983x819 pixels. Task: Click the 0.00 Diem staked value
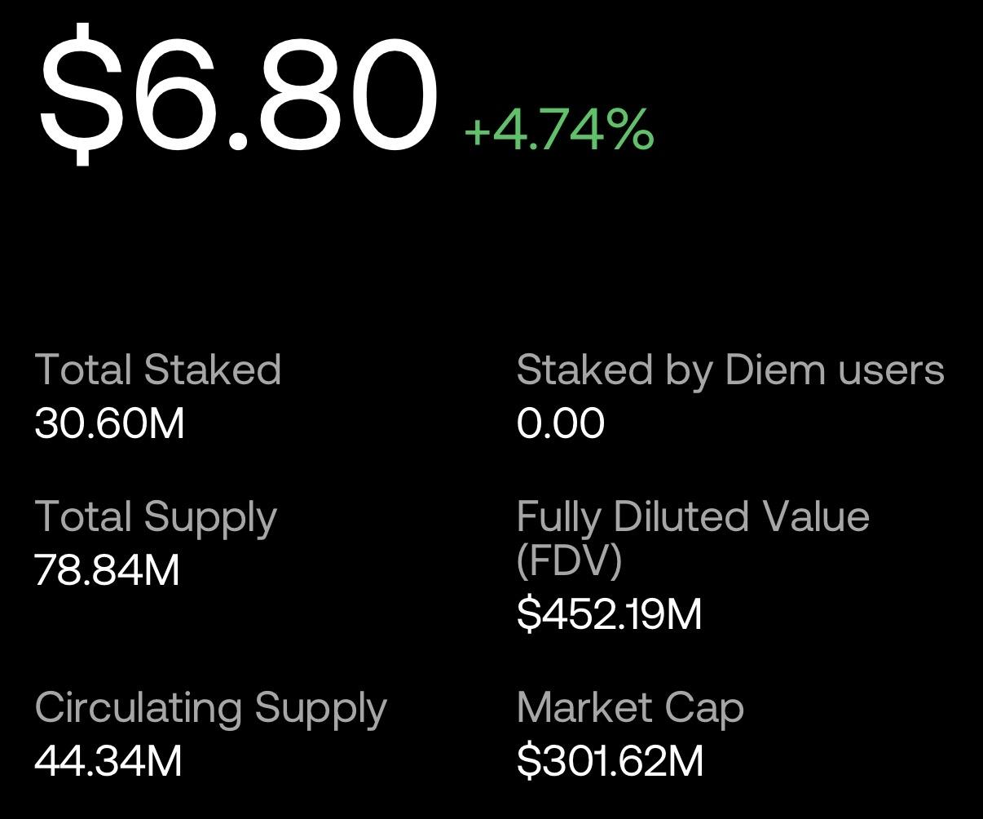[561, 423]
